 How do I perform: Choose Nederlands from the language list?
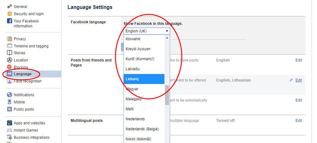[x=144, y=119]
